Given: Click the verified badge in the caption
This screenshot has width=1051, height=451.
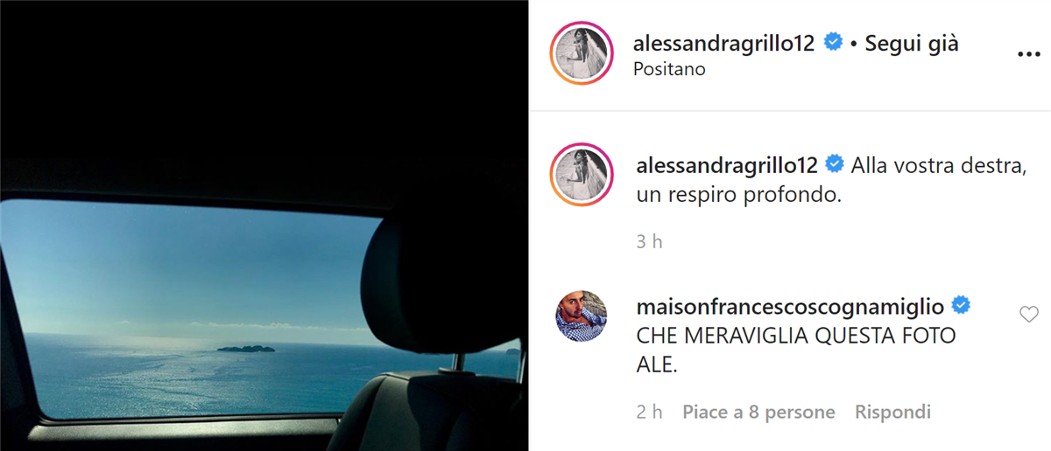Looking at the screenshot, I should pos(832,163).
